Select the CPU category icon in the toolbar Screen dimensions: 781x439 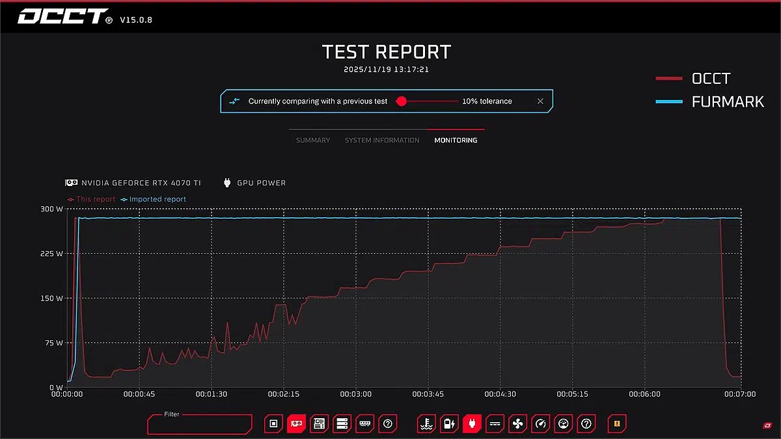click(x=273, y=423)
